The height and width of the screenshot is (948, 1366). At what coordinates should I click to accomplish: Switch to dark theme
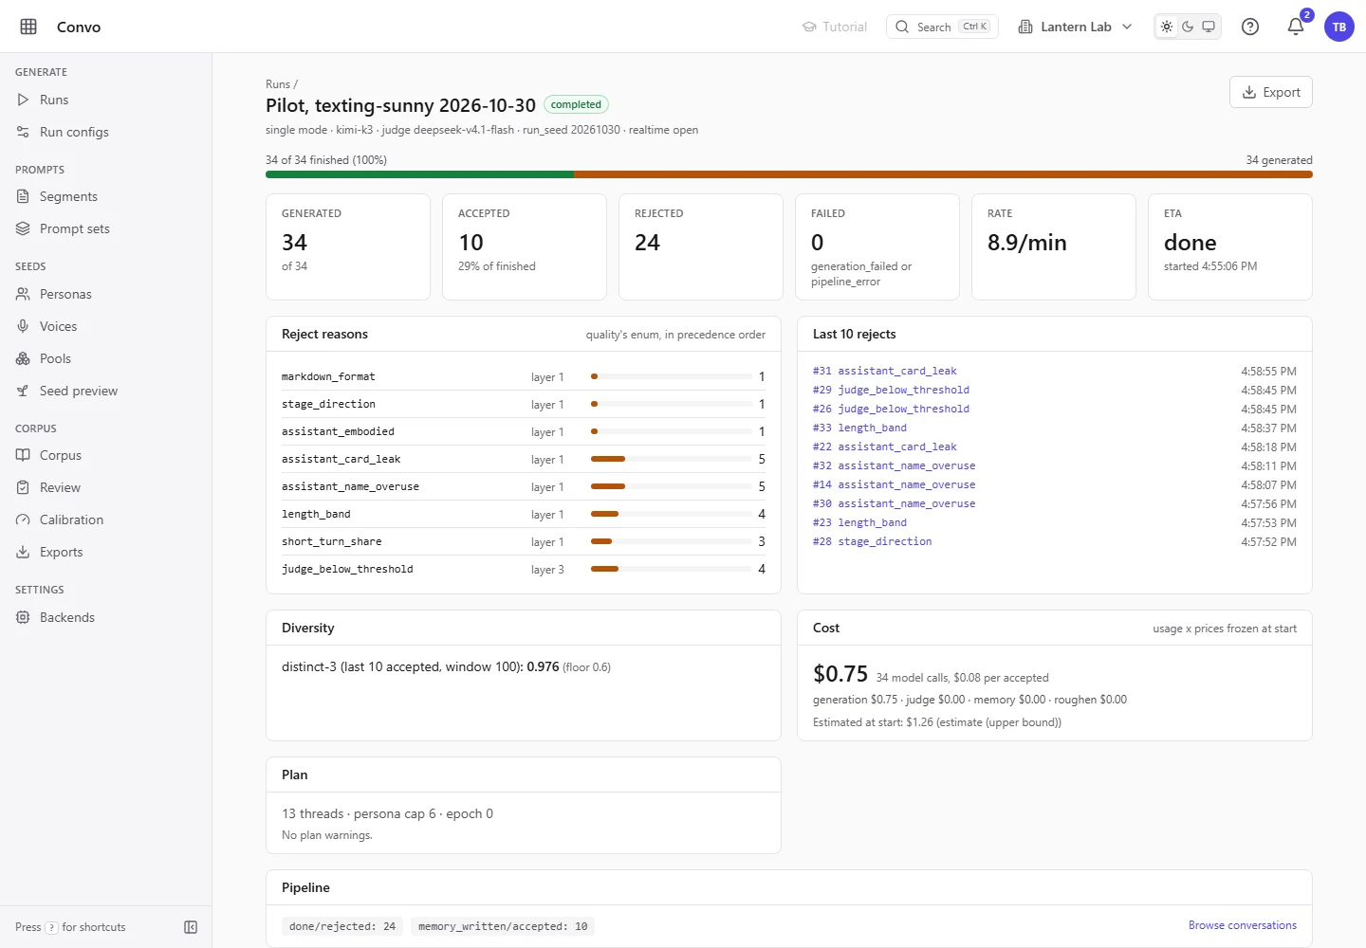tap(1188, 27)
